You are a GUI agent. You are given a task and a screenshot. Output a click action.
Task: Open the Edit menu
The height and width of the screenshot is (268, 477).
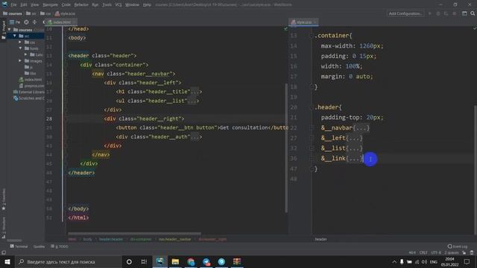click(23, 4)
